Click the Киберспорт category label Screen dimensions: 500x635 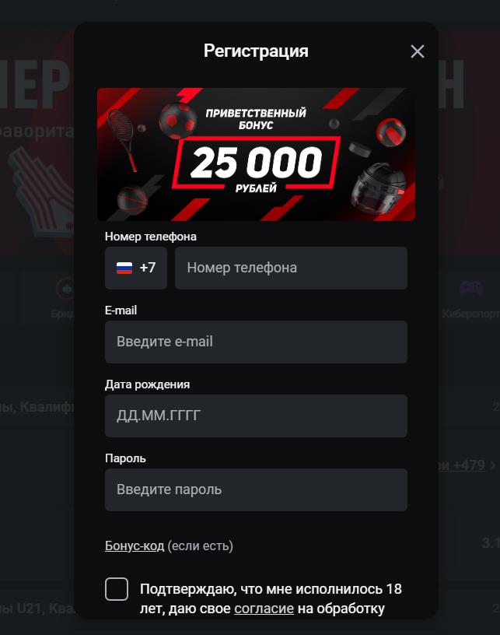coord(471,314)
